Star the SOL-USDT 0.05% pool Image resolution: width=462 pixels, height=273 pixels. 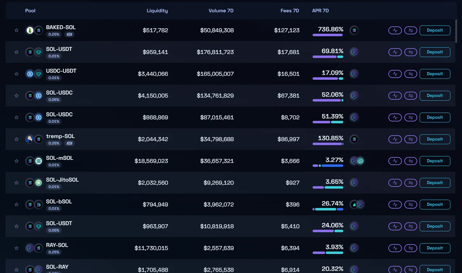[x=16, y=226]
